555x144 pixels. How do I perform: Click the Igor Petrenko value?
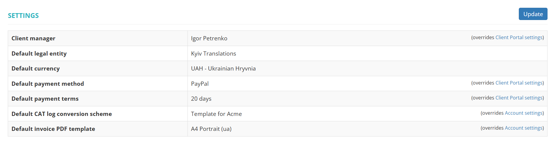209,38
